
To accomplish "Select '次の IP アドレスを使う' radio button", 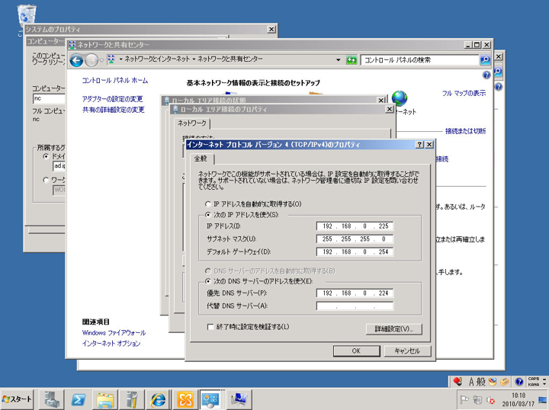I will click(x=208, y=214).
